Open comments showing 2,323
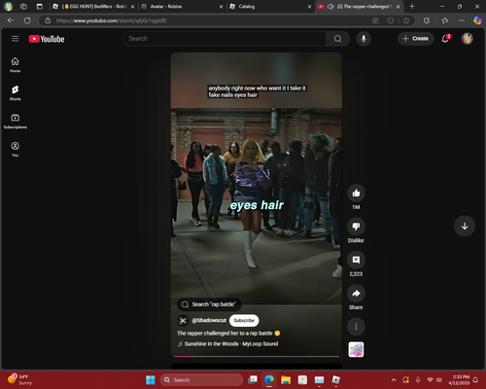The image size is (486, 389). pyautogui.click(x=356, y=260)
